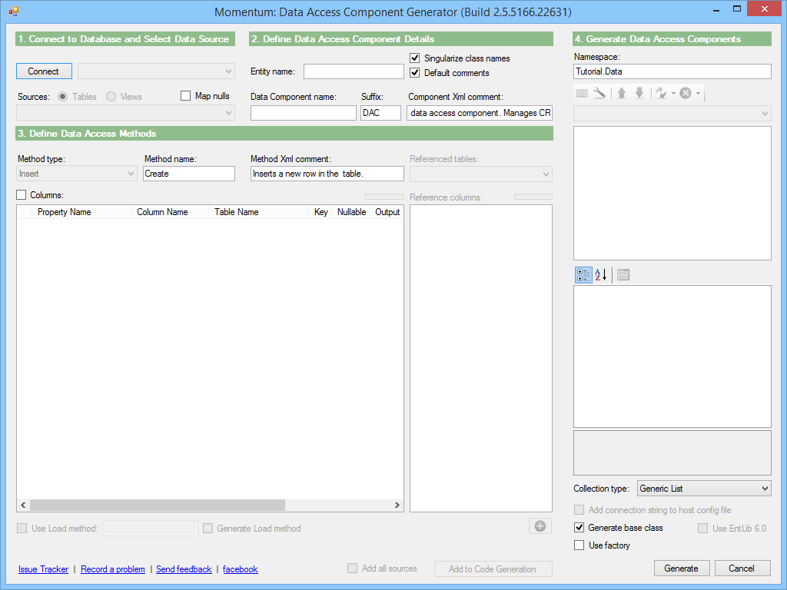Select the Alphabetical A-Z sort icon

coord(601,275)
